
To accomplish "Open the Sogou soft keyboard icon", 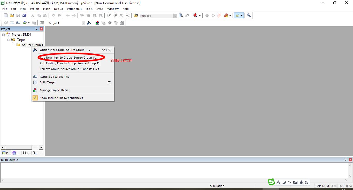I will pos(295,182).
